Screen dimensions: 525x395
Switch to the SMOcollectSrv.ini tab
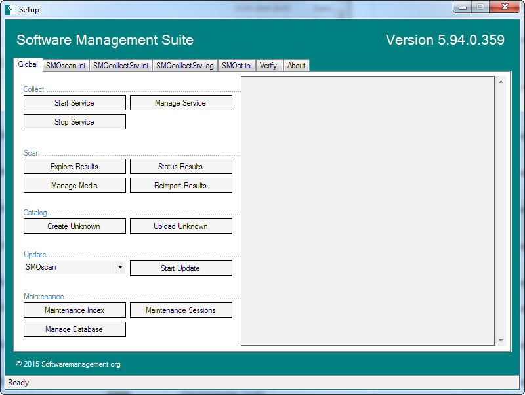pos(121,66)
